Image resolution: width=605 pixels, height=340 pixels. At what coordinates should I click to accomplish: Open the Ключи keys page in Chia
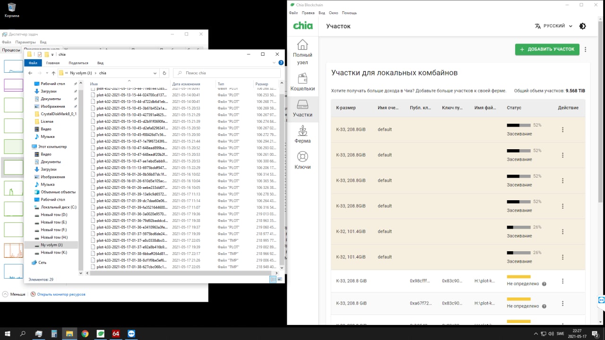tap(302, 161)
